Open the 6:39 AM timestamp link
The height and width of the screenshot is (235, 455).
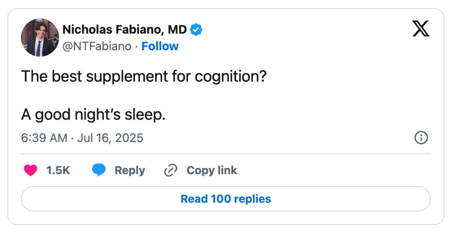44,138
